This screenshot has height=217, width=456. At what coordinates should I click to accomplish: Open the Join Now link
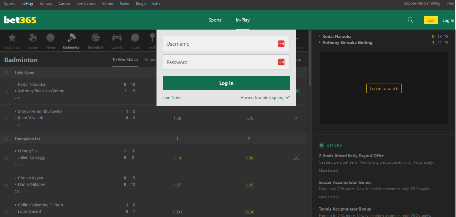[x=171, y=97]
